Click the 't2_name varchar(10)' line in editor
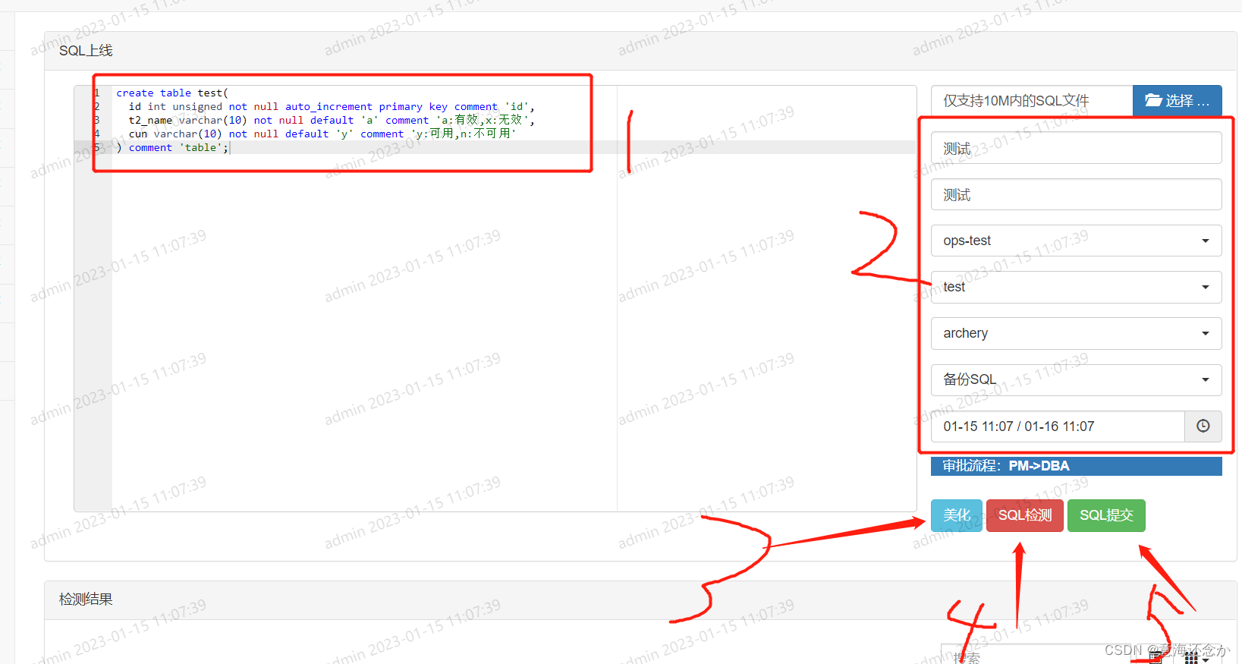This screenshot has width=1242, height=664. point(332,120)
